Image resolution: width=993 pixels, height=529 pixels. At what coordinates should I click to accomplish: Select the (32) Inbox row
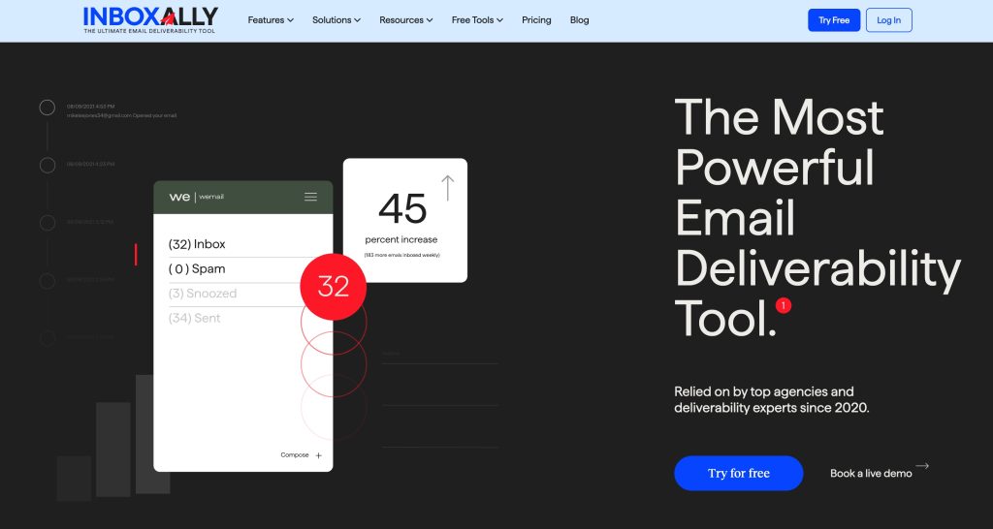point(197,244)
